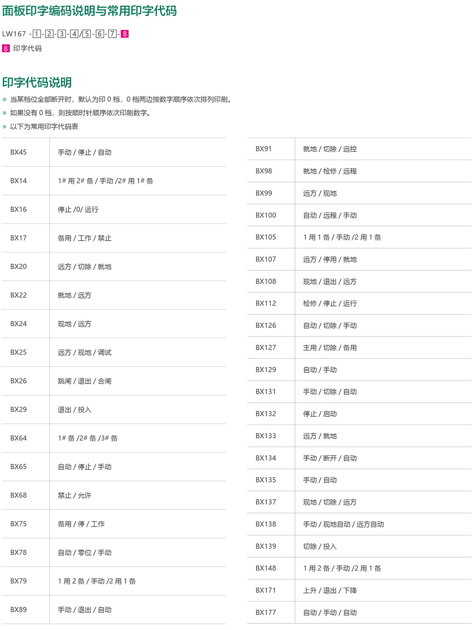472x630 pixels.
Task: Click box 4 in the LW167 code
Action: point(74,34)
